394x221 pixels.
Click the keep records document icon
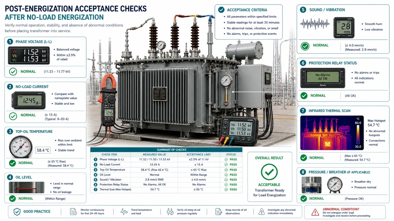click(219, 212)
